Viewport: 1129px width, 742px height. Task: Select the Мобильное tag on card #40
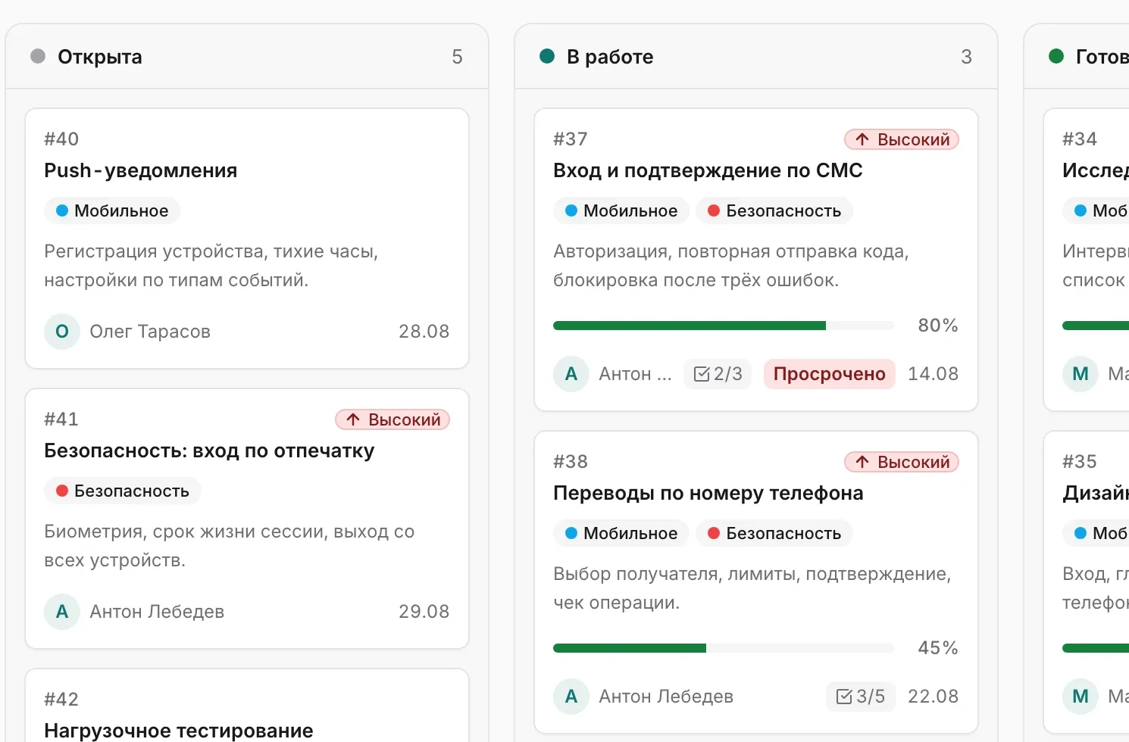tap(112, 210)
